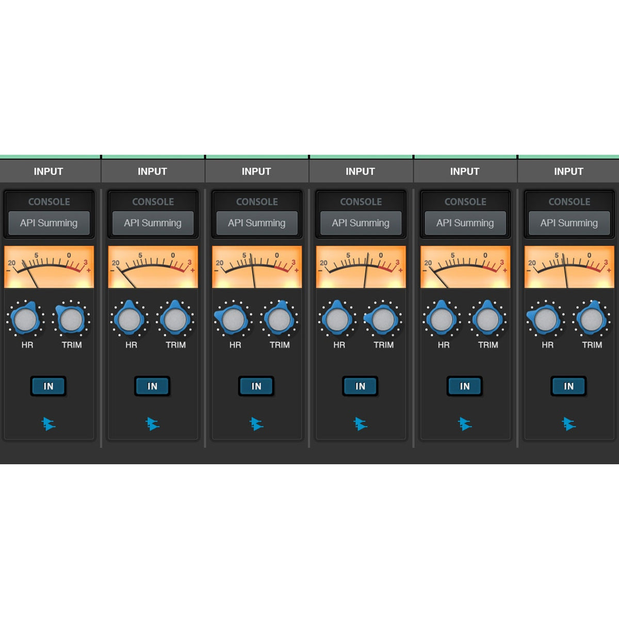Click the CONSOLE label on the third strip
This screenshot has width=619, height=619.
pos(257,202)
